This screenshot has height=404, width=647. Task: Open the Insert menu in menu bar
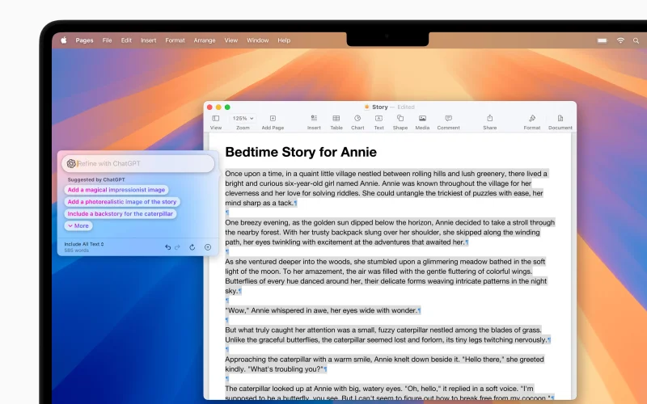pos(148,40)
